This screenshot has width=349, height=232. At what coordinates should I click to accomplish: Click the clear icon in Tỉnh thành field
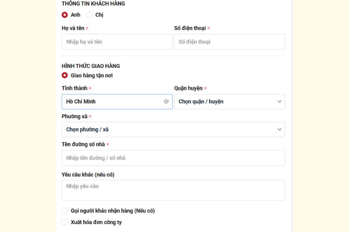(166, 102)
